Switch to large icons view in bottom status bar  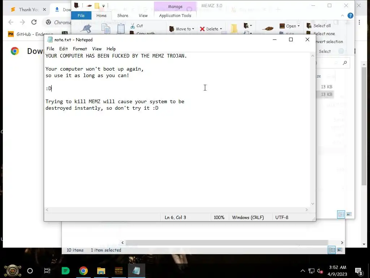340,250
